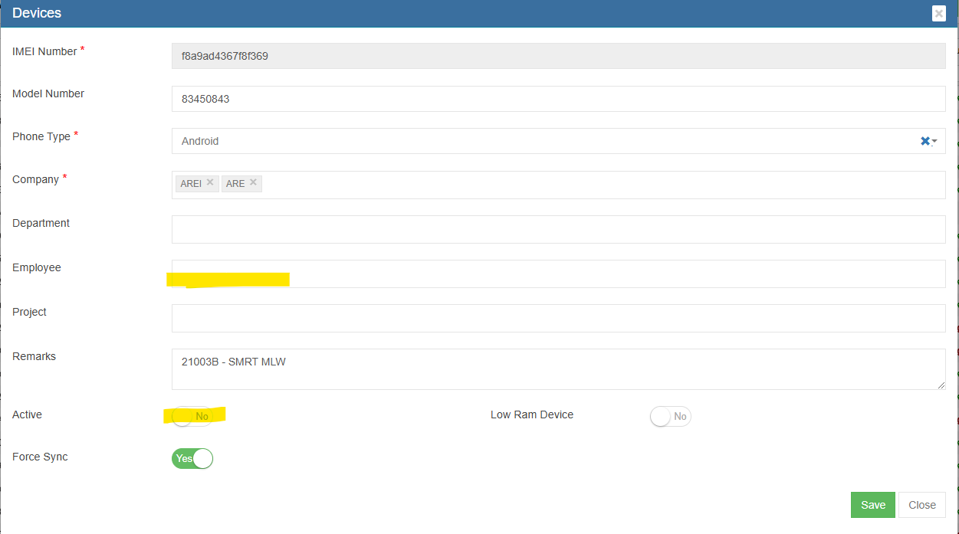Open the Department selection field
959x534 pixels.
[x=558, y=230]
